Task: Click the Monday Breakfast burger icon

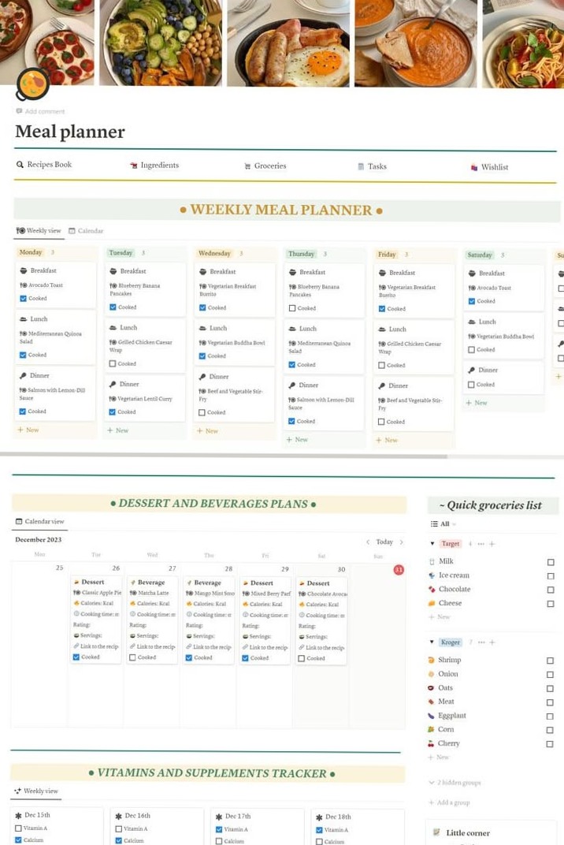Action: (23, 270)
